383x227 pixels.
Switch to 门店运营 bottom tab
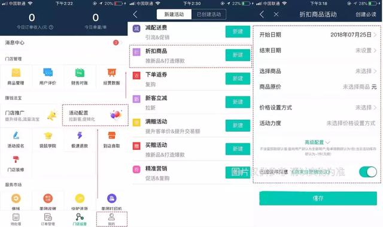tap(80, 219)
